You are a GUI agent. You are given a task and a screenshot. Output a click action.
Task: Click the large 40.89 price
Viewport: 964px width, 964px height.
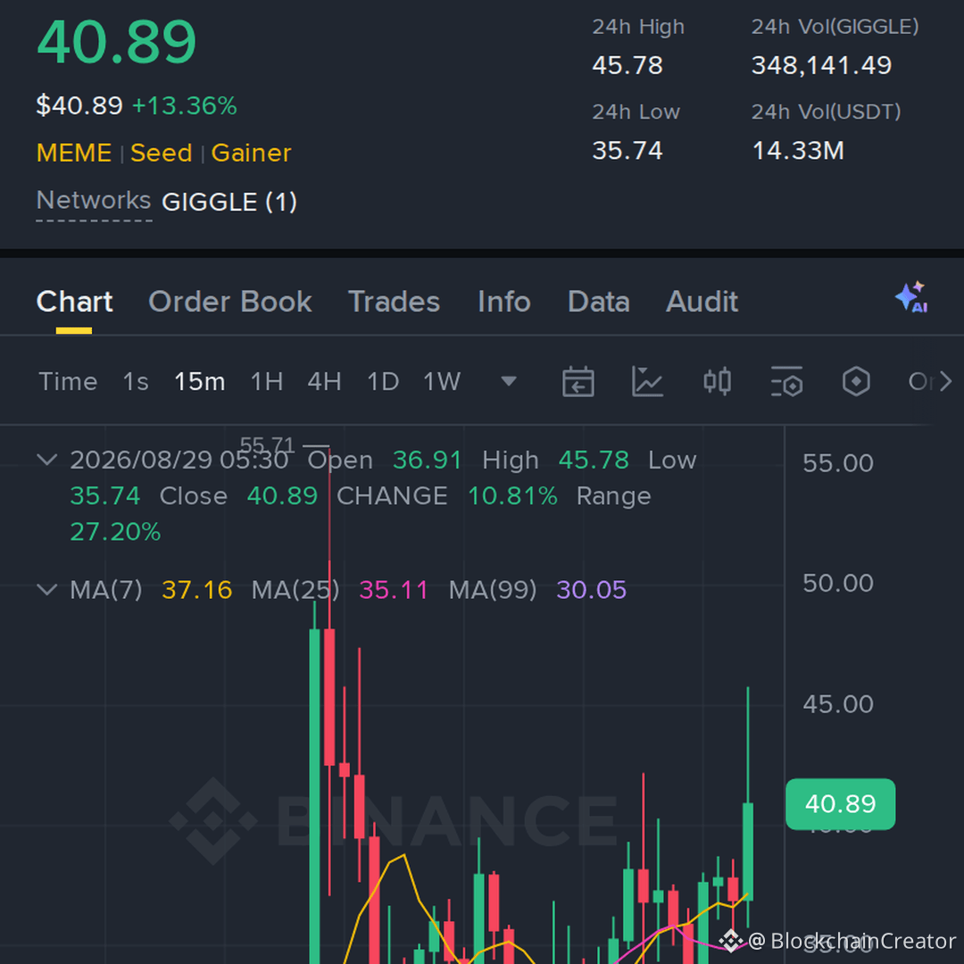pos(117,42)
